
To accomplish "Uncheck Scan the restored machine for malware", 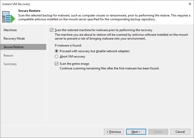I will [52, 30].
